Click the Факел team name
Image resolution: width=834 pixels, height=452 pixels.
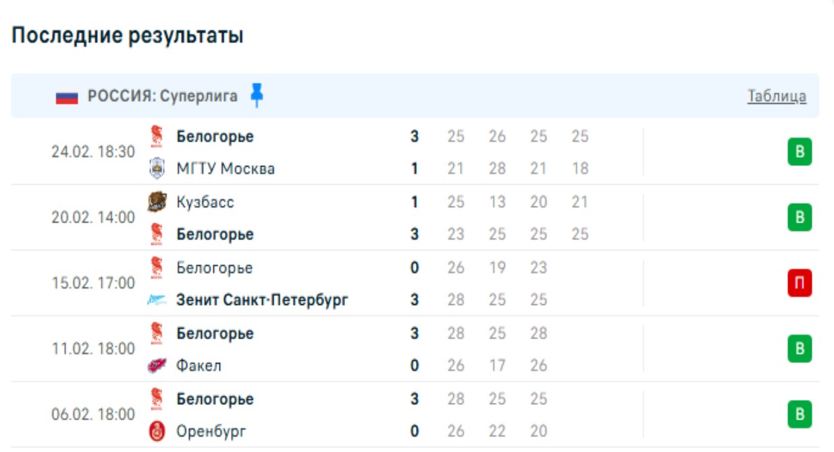(x=199, y=366)
